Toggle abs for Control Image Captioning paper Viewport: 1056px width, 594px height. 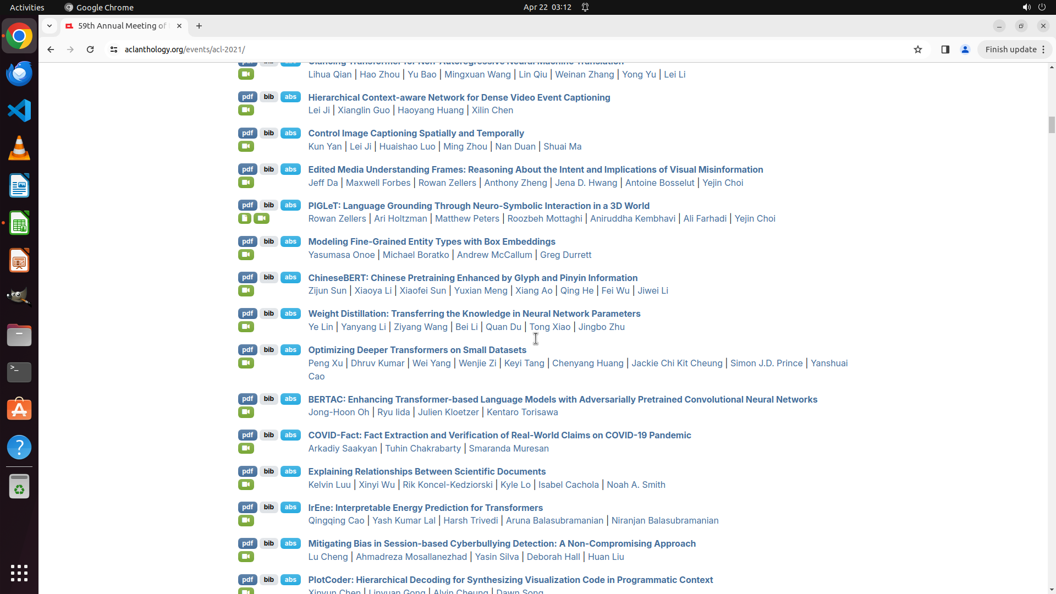pyautogui.click(x=290, y=133)
